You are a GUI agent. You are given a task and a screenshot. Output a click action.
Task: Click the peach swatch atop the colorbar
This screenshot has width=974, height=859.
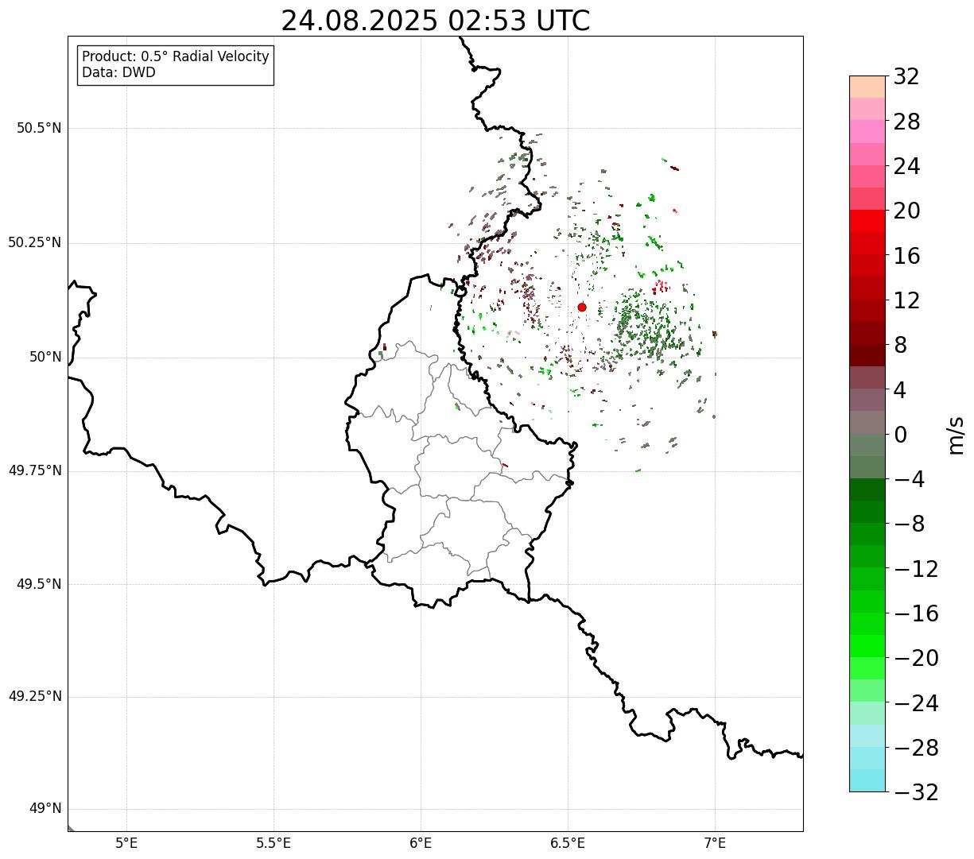(x=867, y=87)
